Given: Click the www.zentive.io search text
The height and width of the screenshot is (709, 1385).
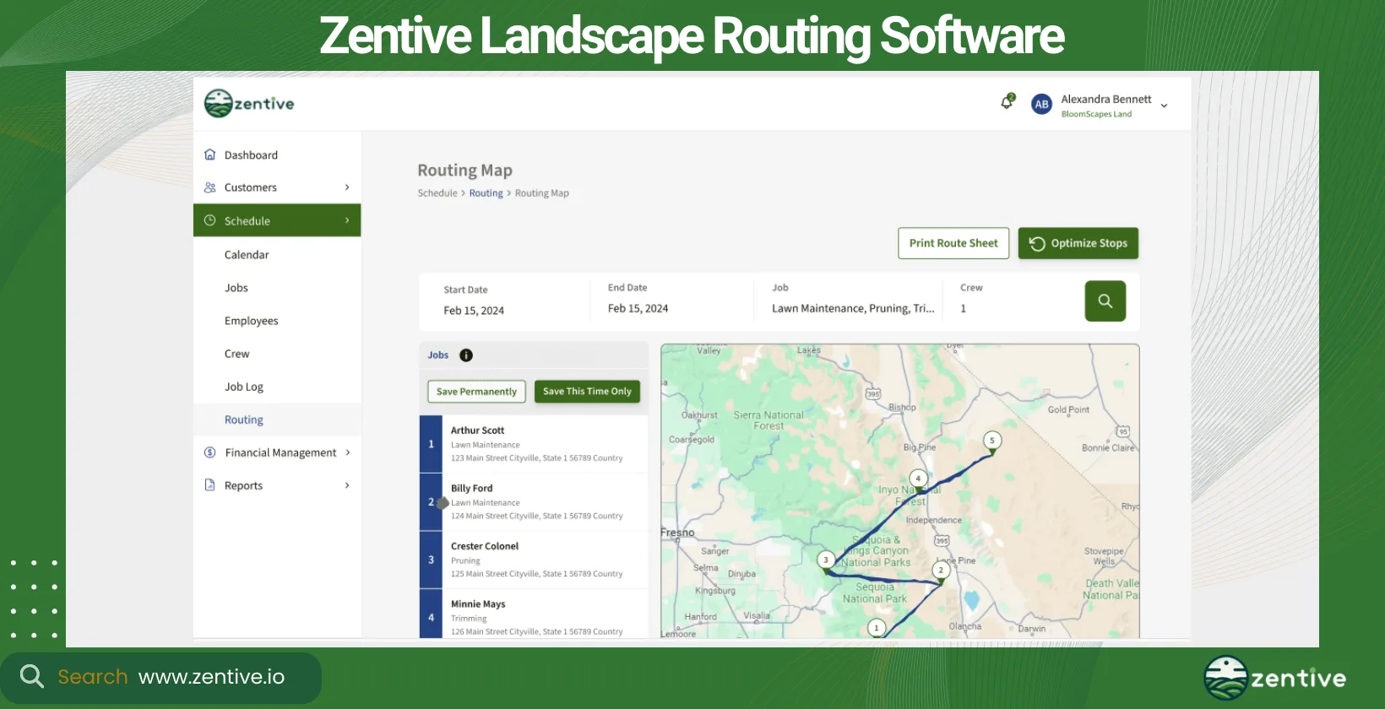Looking at the screenshot, I should pos(211,677).
